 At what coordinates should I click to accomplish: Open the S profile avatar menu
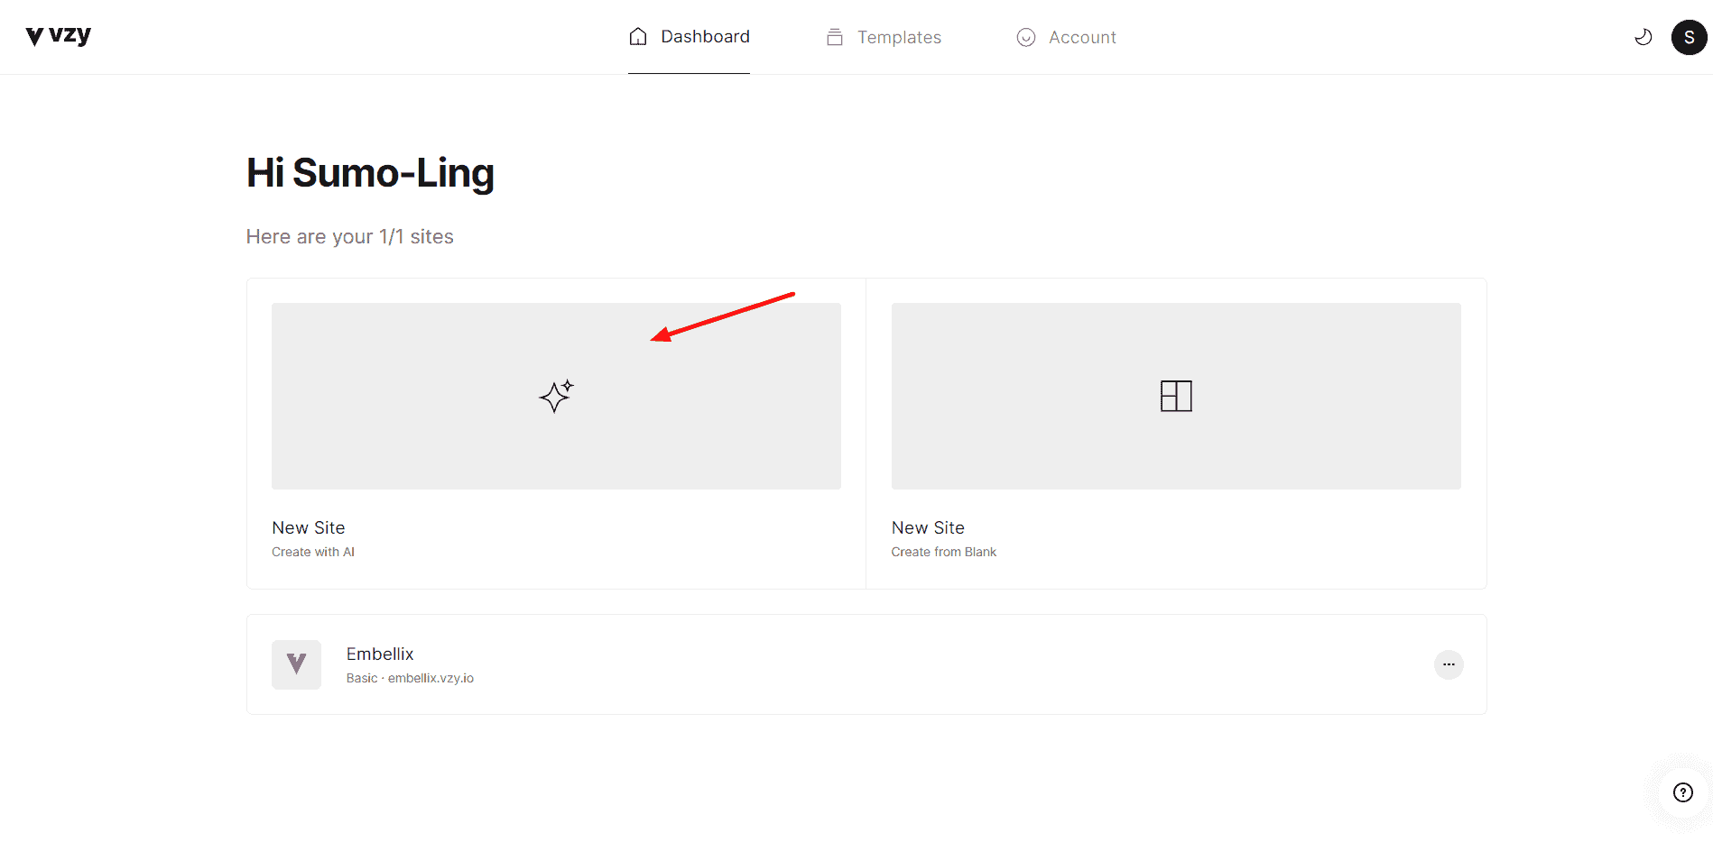[x=1689, y=37]
